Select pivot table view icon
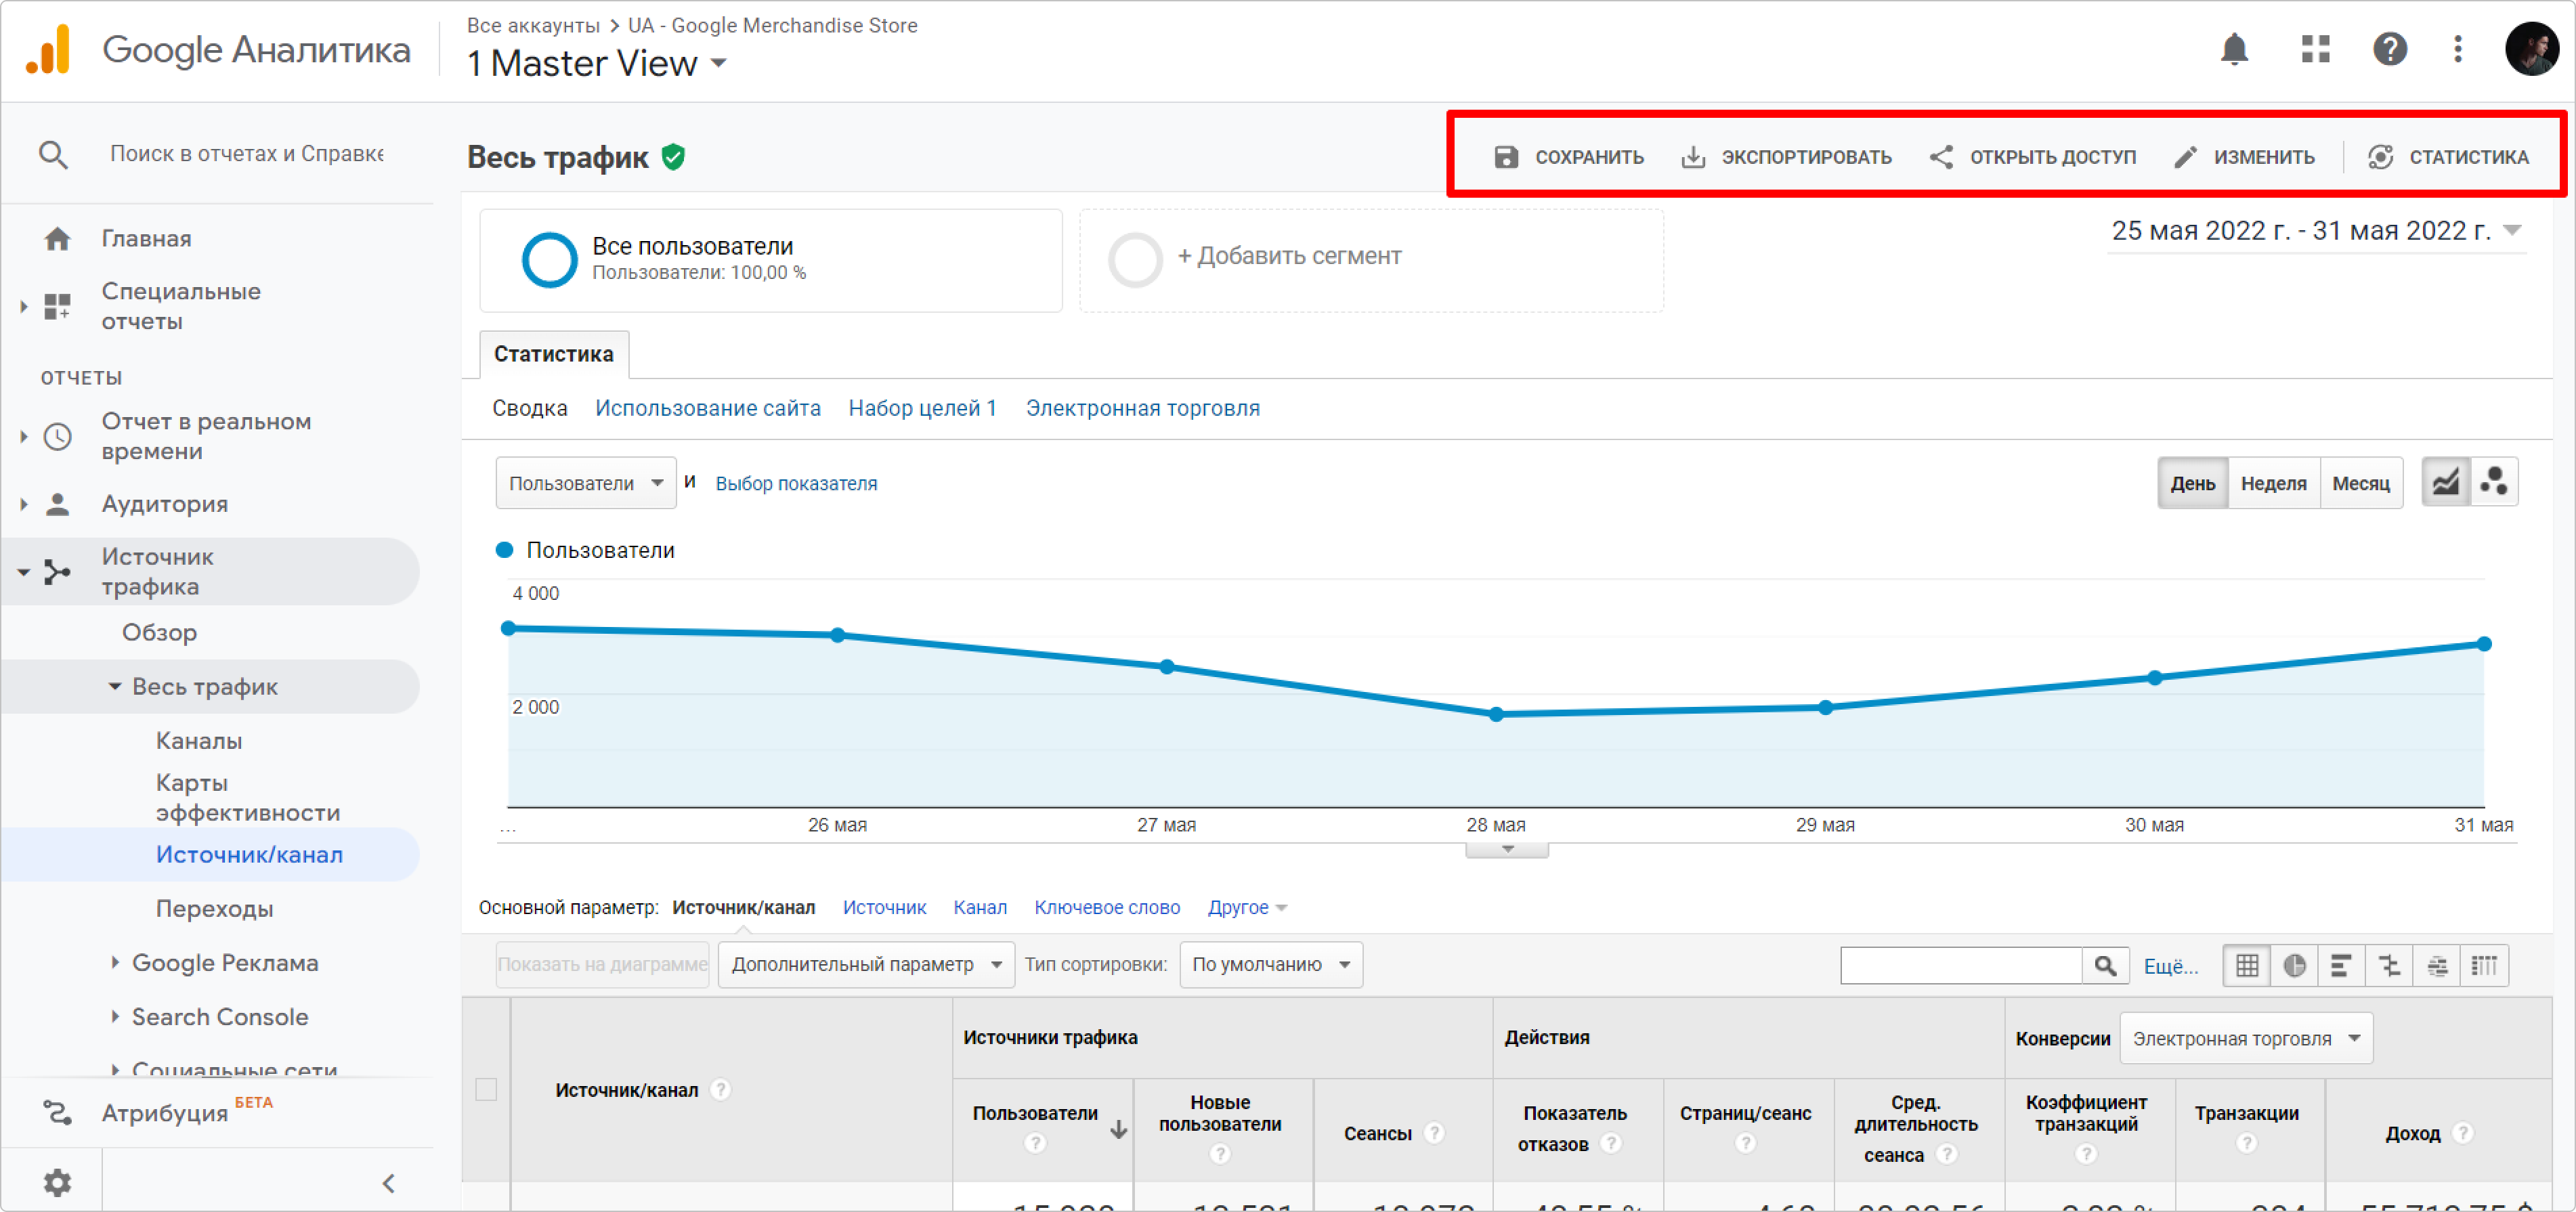2576x1212 pixels. (2484, 965)
